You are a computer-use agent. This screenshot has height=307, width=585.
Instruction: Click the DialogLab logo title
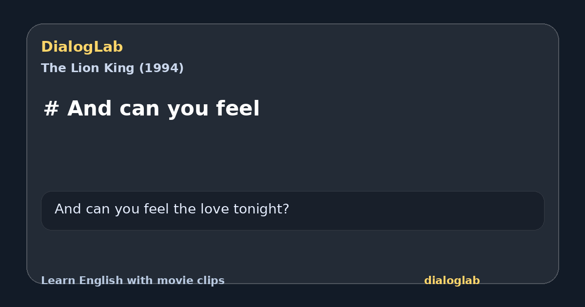coord(82,47)
